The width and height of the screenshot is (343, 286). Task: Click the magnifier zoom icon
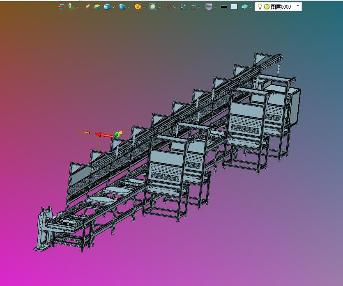[x=153, y=7]
